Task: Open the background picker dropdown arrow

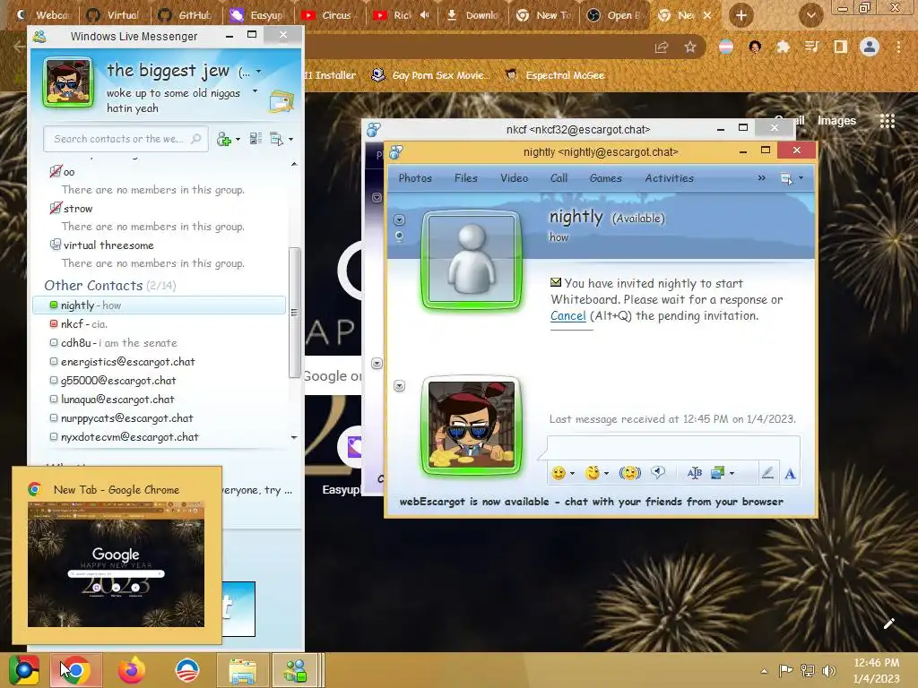Action: coord(732,473)
